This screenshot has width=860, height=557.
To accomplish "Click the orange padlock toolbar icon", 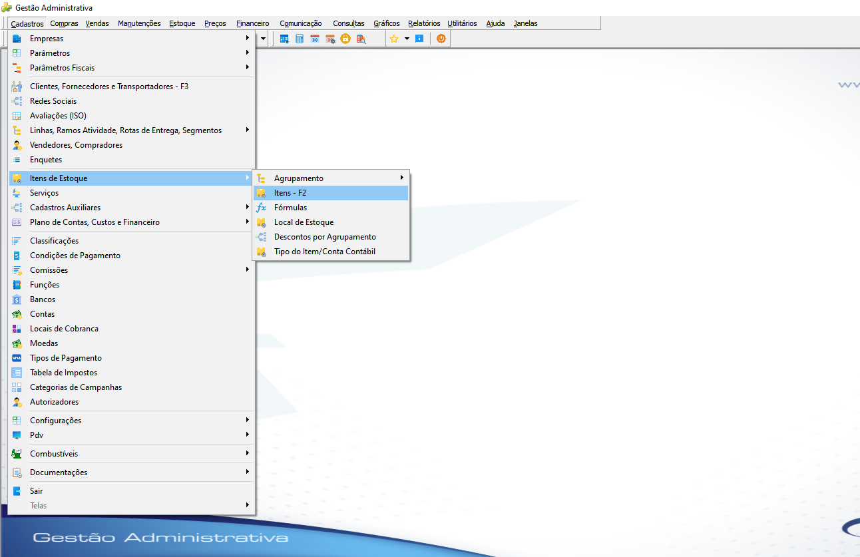I will click(x=345, y=39).
